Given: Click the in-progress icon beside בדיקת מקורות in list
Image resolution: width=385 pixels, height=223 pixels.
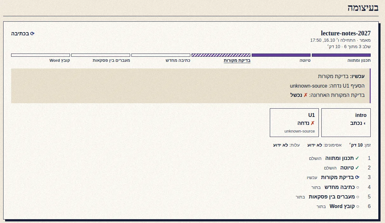Looking at the screenshot, I should pyautogui.click(x=357, y=177).
